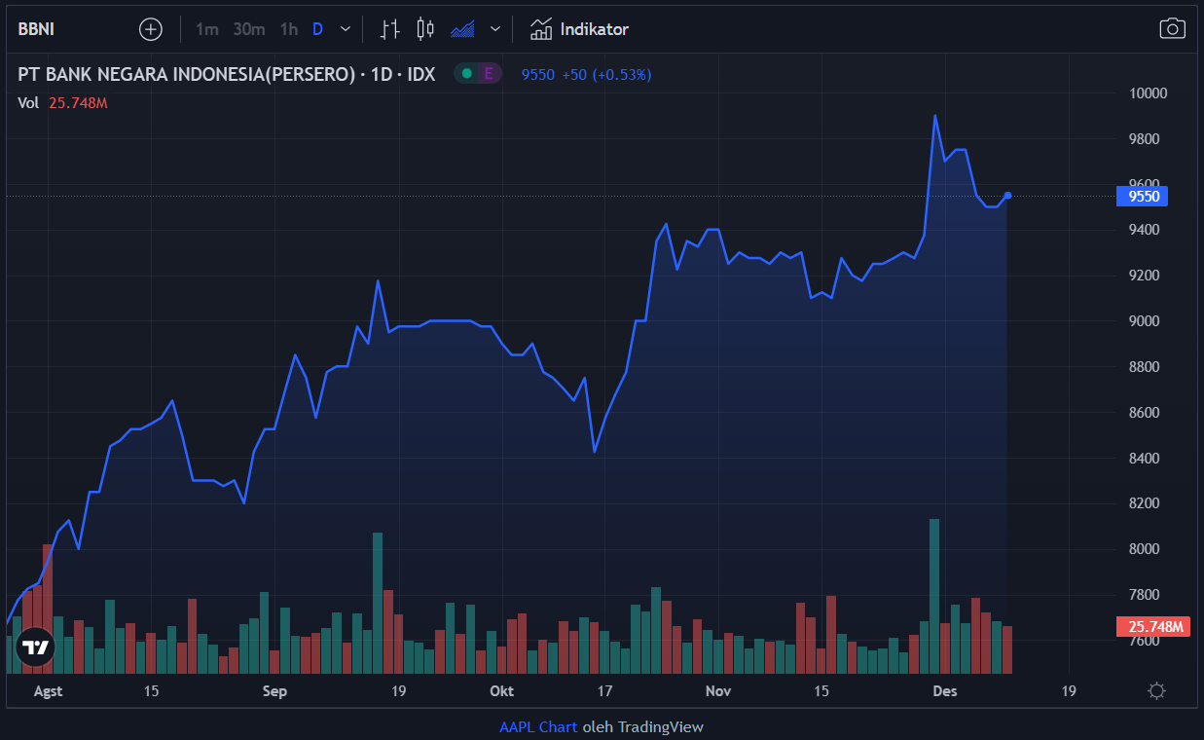Take a chart snapshot with camera icon
This screenshot has height=740, width=1204.
(x=1172, y=29)
